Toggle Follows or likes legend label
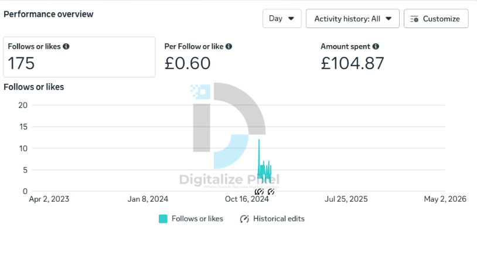Viewport: 477px width, 255px height. (197, 219)
